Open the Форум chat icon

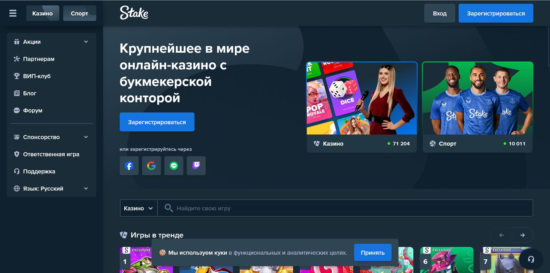(17, 110)
